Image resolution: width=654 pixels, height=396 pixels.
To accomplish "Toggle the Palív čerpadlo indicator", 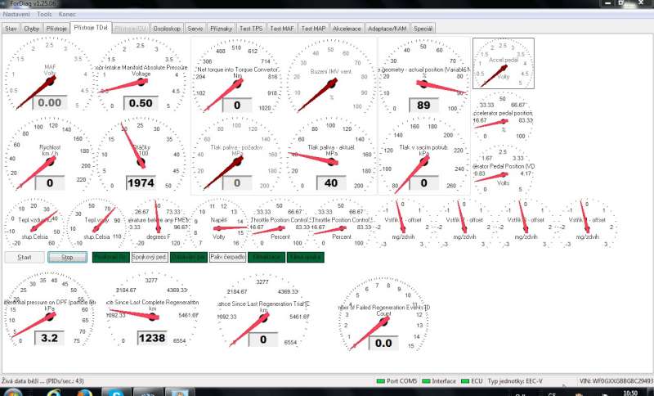I will click(227, 257).
